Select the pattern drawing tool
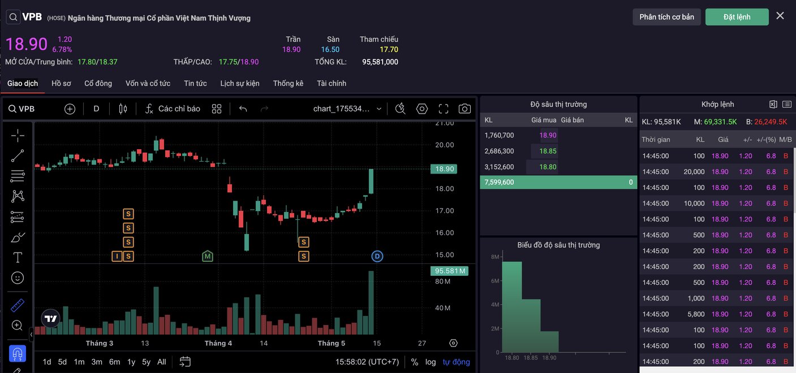Screen dimensions: 796x373 pos(18,196)
